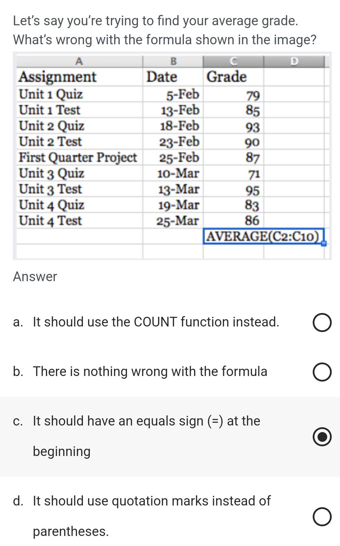The height and width of the screenshot is (546, 340).
Task: Select column C header in the spreadsheet
Action: click(x=233, y=61)
